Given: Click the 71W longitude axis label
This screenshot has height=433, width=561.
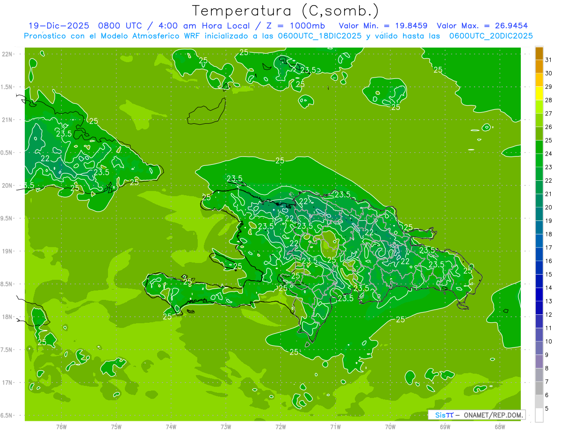Looking at the screenshot, I should click(x=335, y=427).
